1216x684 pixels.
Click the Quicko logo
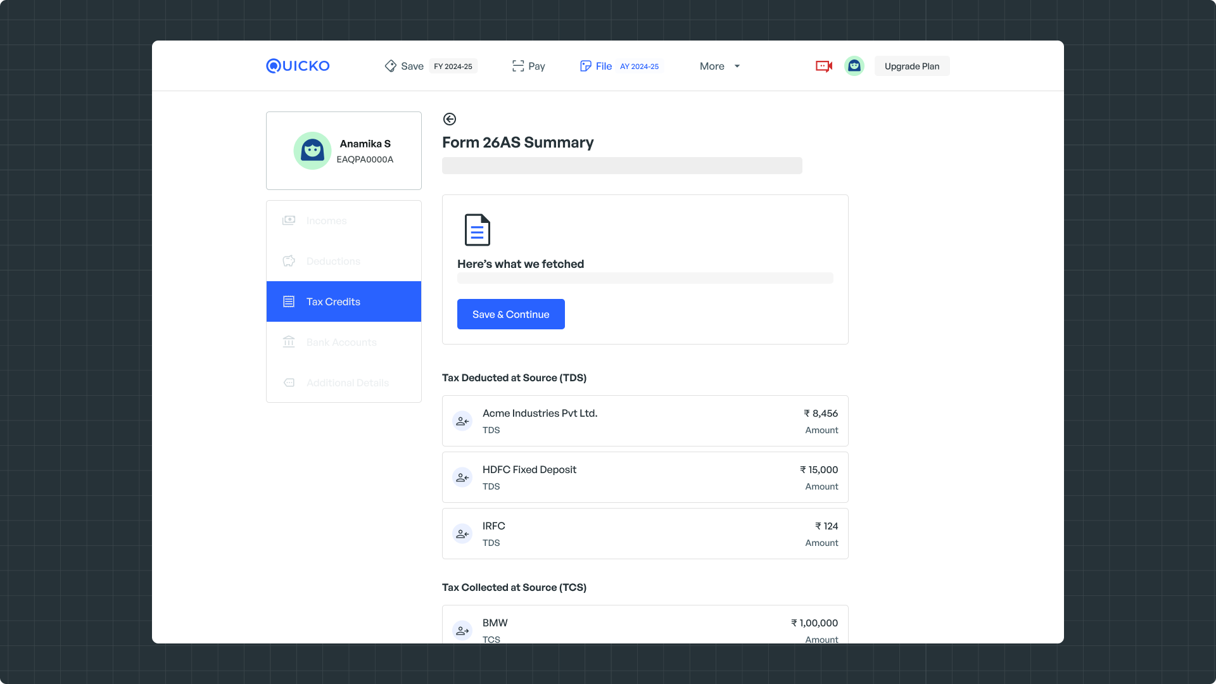pyautogui.click(x=298, y=66)
